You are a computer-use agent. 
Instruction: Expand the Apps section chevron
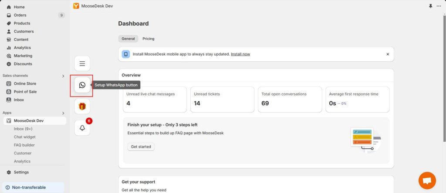click(x=63, y=113)
